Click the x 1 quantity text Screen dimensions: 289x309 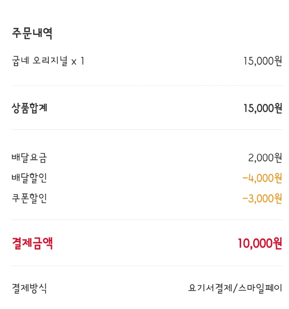78,61
